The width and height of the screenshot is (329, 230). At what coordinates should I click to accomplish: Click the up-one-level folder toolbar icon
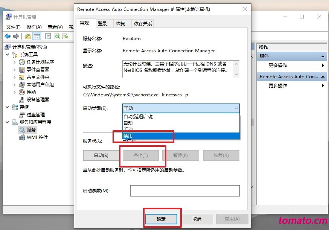(28, 36)
